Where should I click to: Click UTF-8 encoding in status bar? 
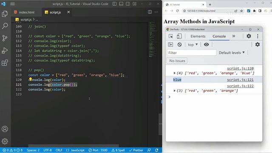pyautogui.click(x=48, y=150)
